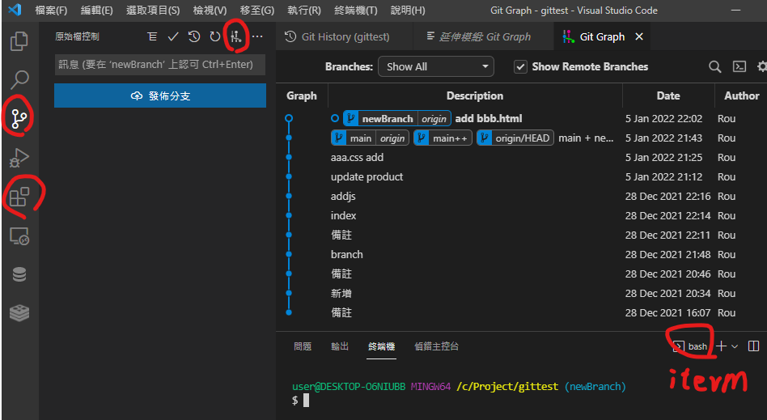Open the stacked-layers icon in activity bar
767x420 pixels.
[19, 313]
